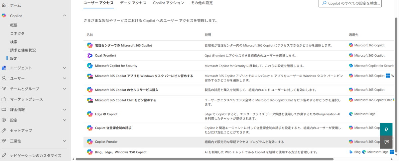Viewport: 399px width, 161px height.
Task: Click the Copilot logo icon in sidebar
Action: (x=4, y=16)
